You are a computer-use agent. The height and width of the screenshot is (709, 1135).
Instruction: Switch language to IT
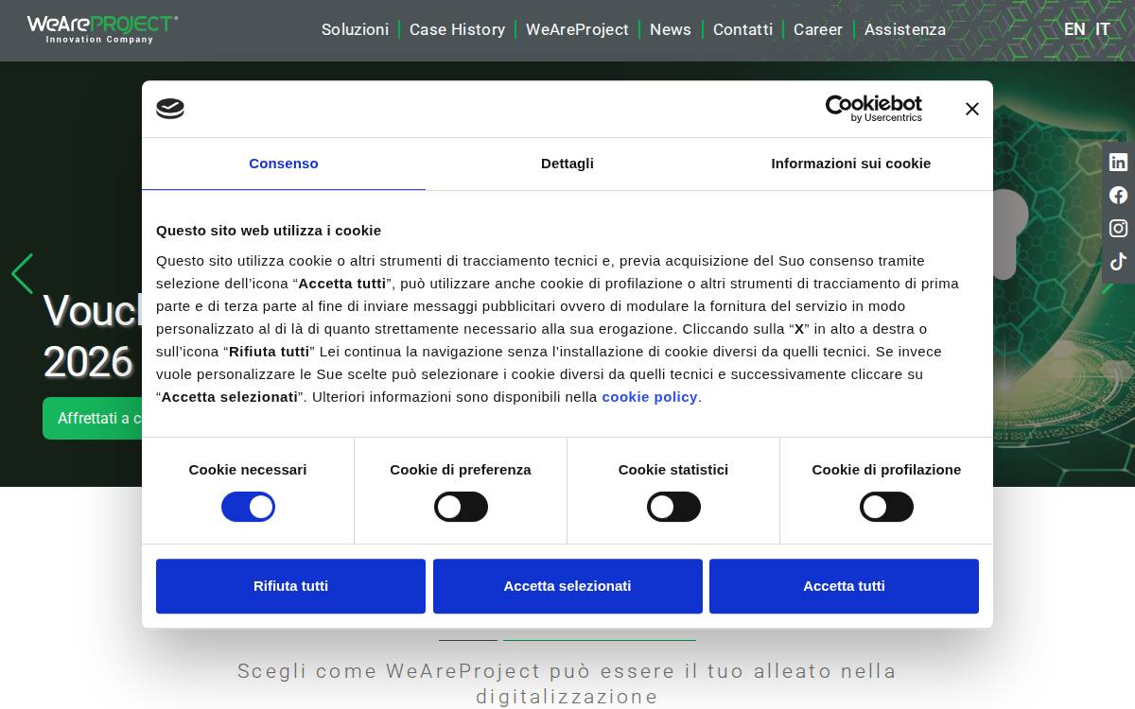[x=1103, y=29]
